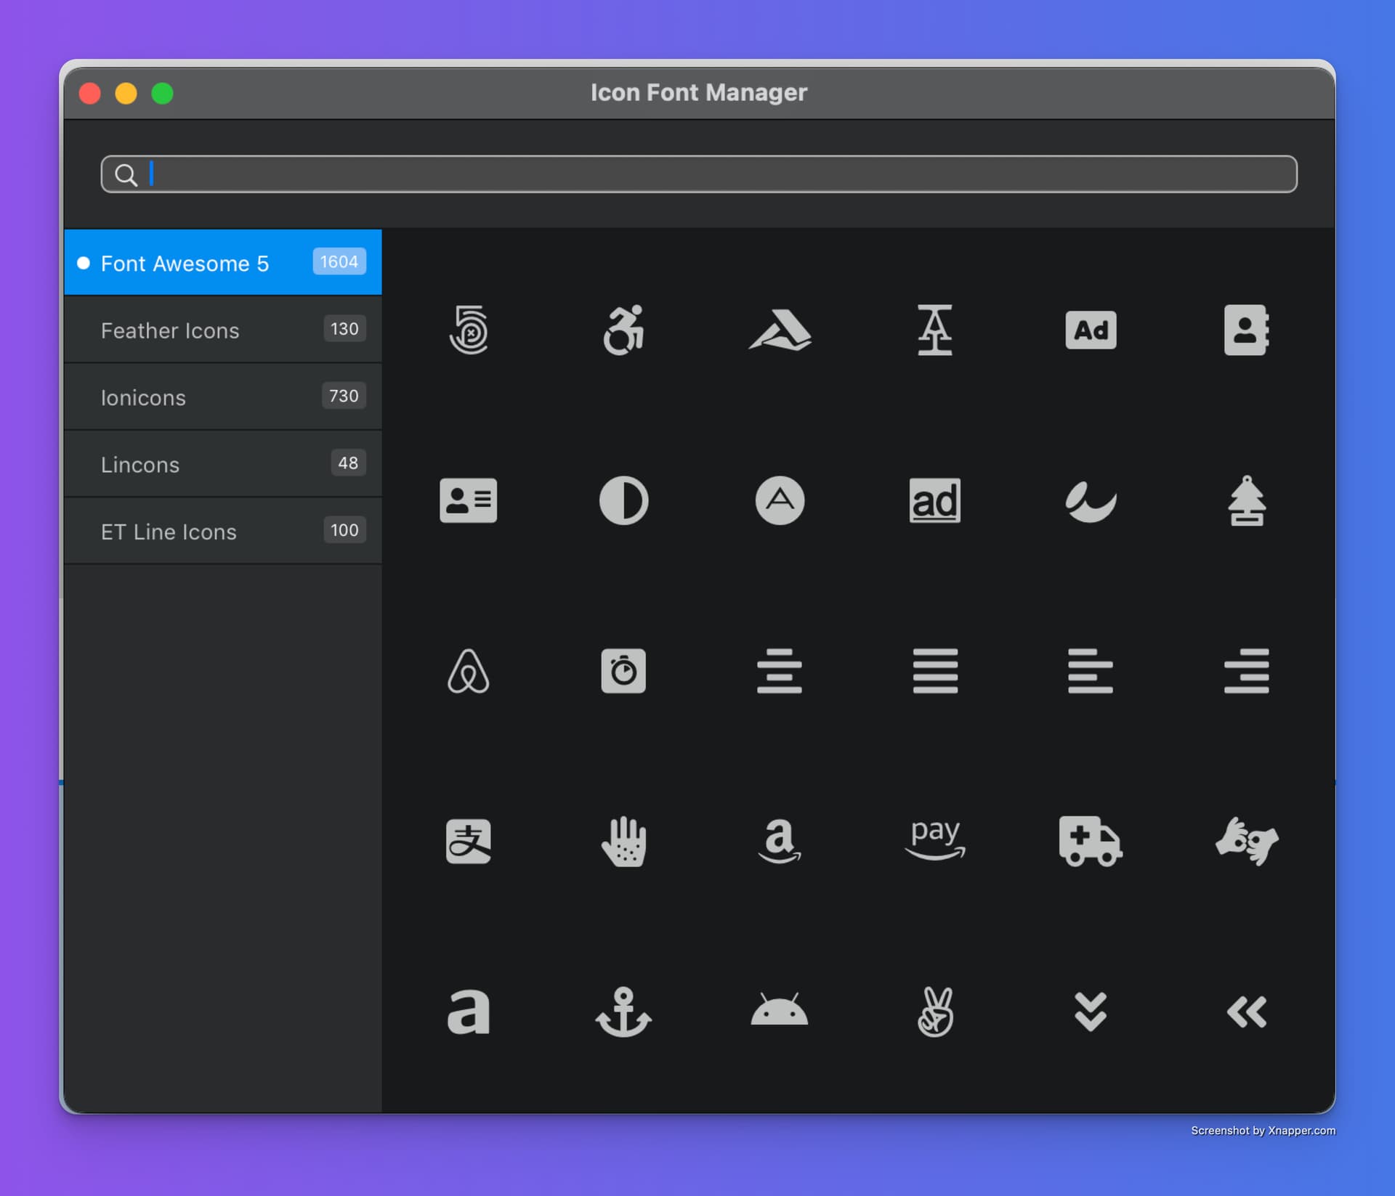Image resolution: width=1395 pixels, height=1196 pixels.
Task: Choose the address book icon
Action: point(1246,330)
